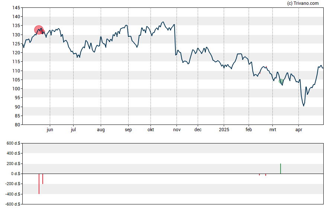Click the large red insider-sale circle marker
Screen dimensions: 330x210
(x=39, y=30)
